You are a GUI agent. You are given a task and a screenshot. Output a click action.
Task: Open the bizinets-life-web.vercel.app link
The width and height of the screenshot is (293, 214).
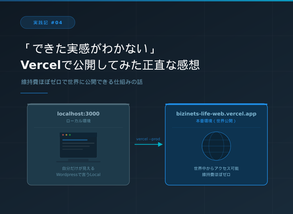(x=216, y=114)
